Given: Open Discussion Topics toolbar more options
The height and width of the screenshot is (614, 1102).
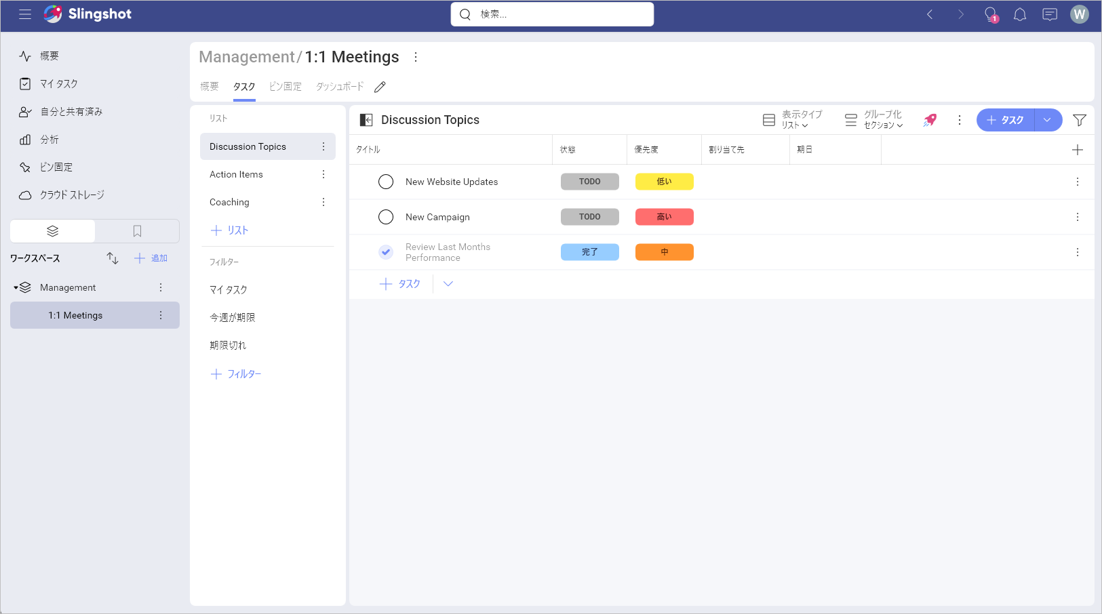Looking at the screenshot, I should pos(960,120).
